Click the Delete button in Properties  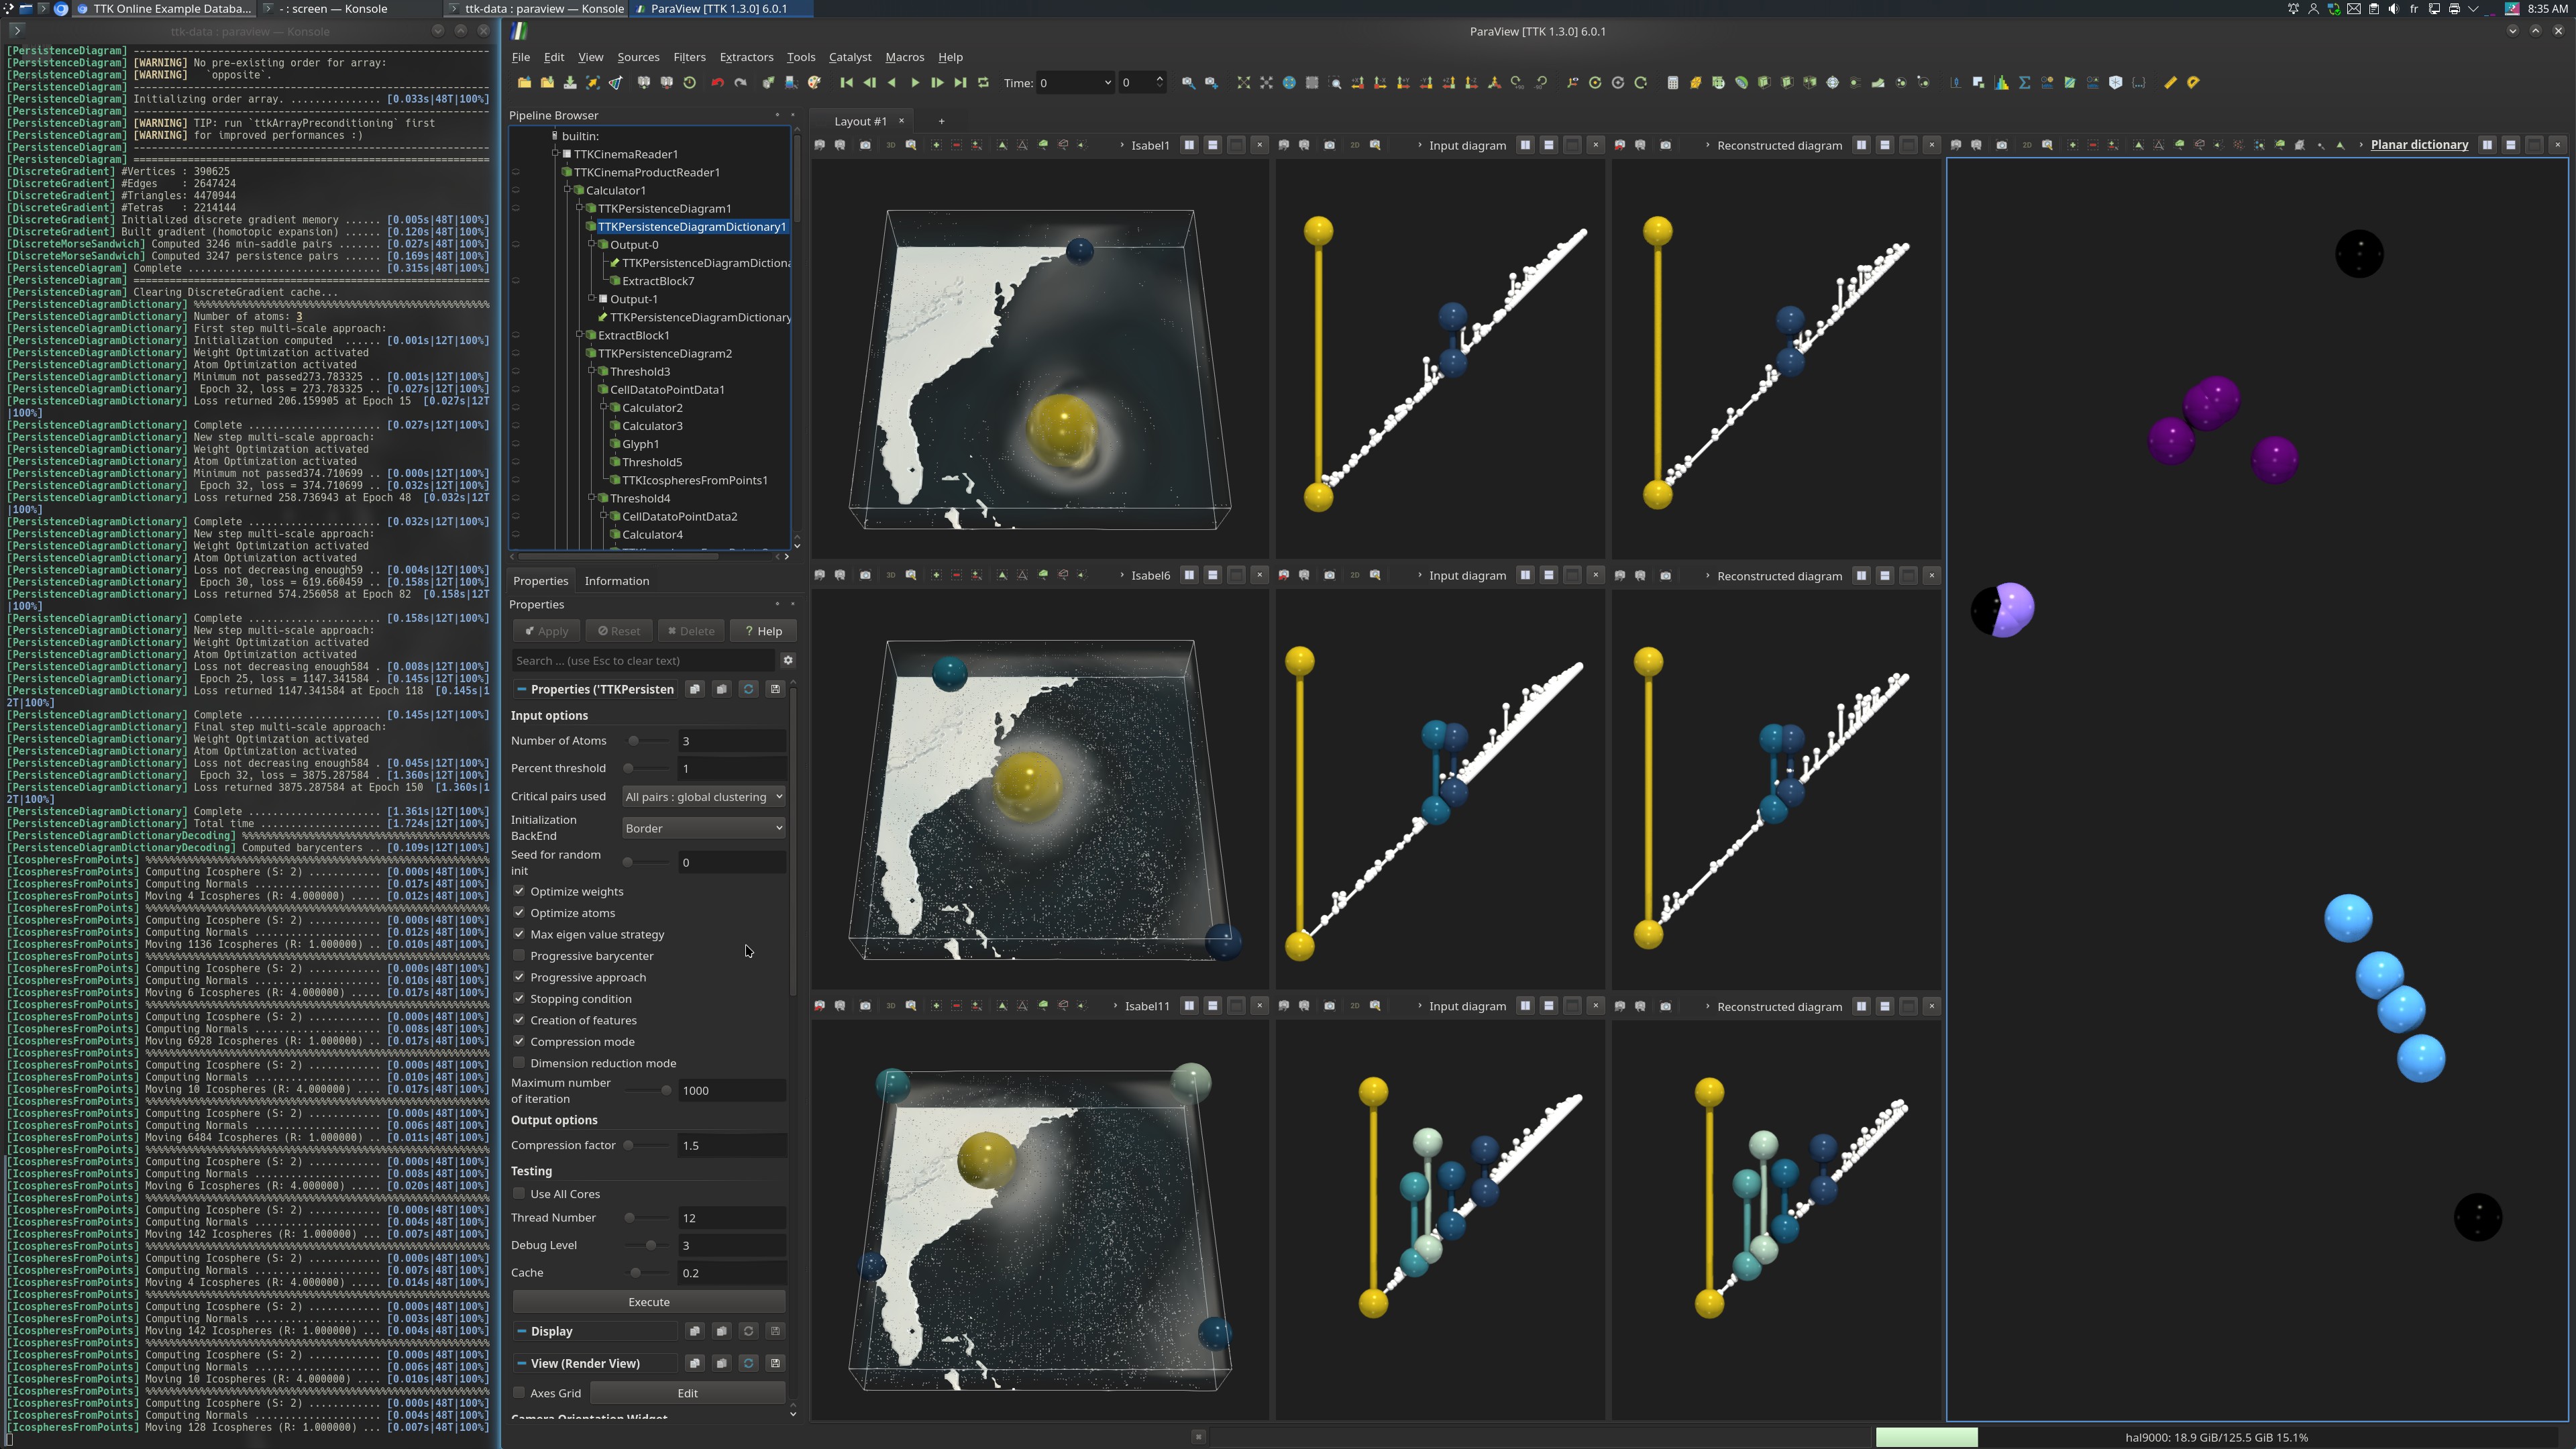click(691, 631)
